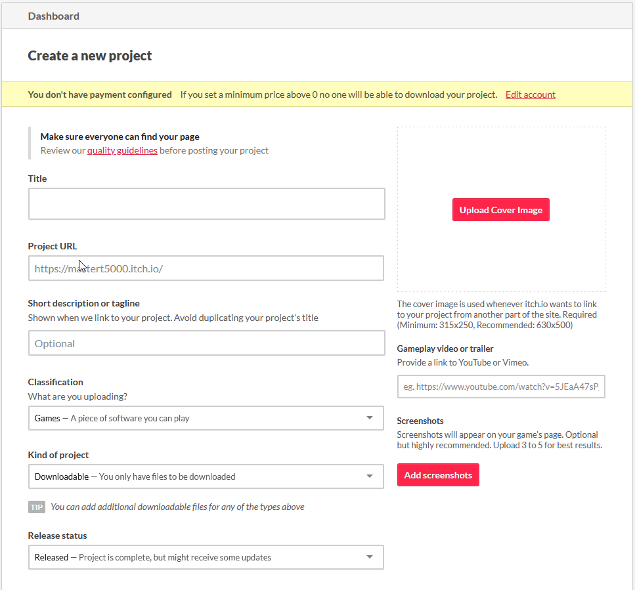Open the Classification dropdown showing Games
The image size is (635, 590).
click(206, 418)
